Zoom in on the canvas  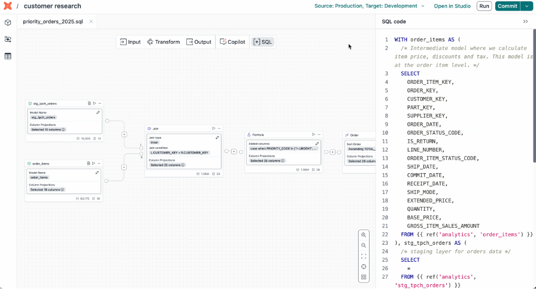[364, 235]
